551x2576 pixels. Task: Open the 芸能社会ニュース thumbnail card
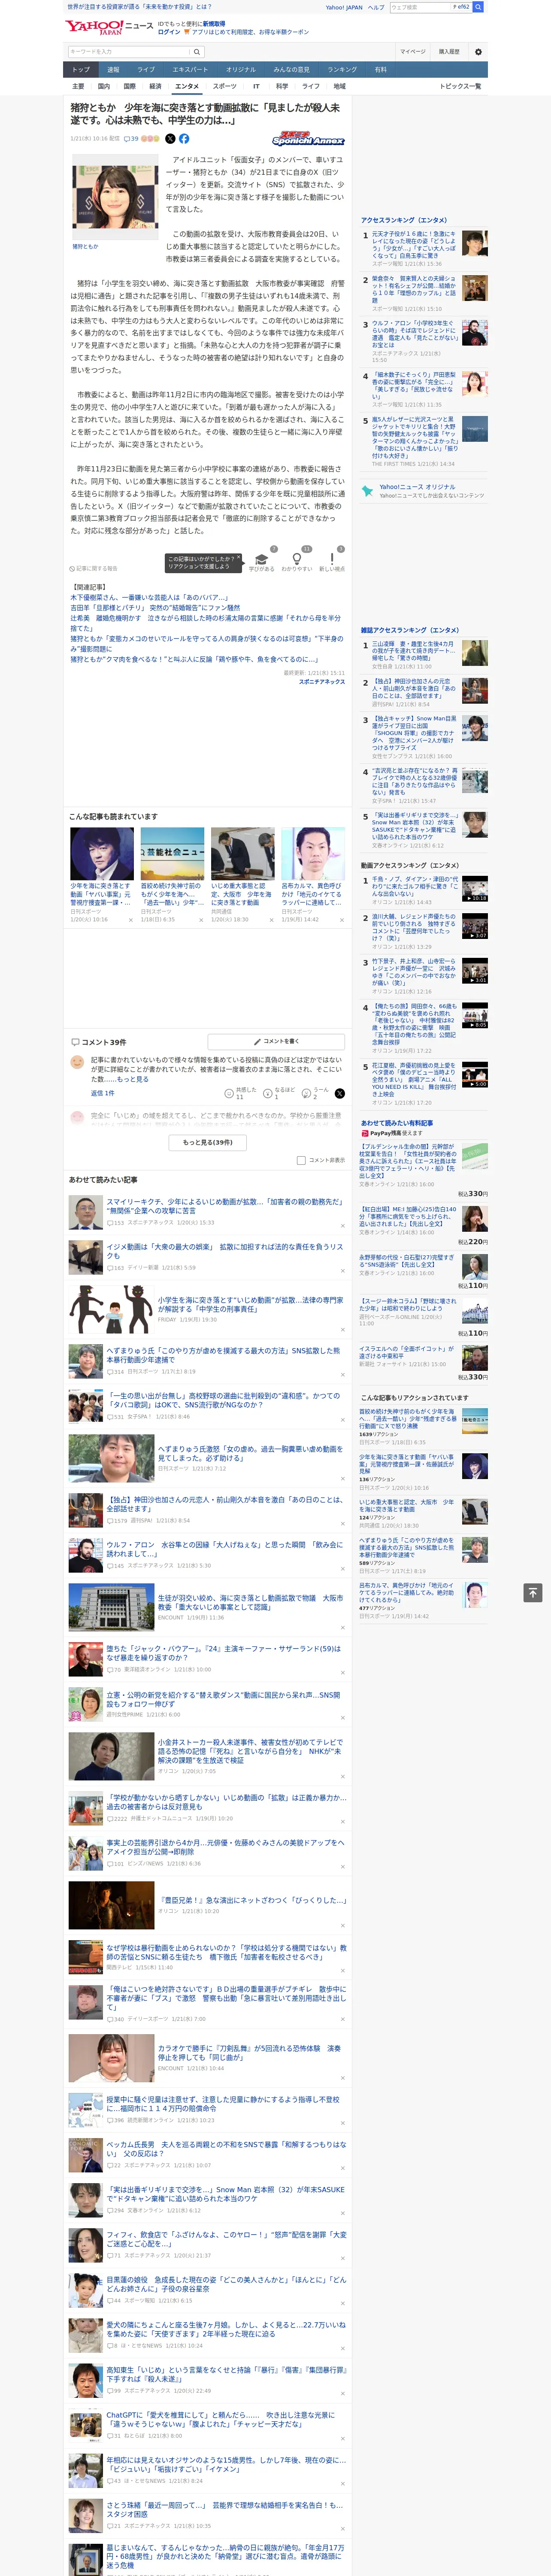[172, 853]
